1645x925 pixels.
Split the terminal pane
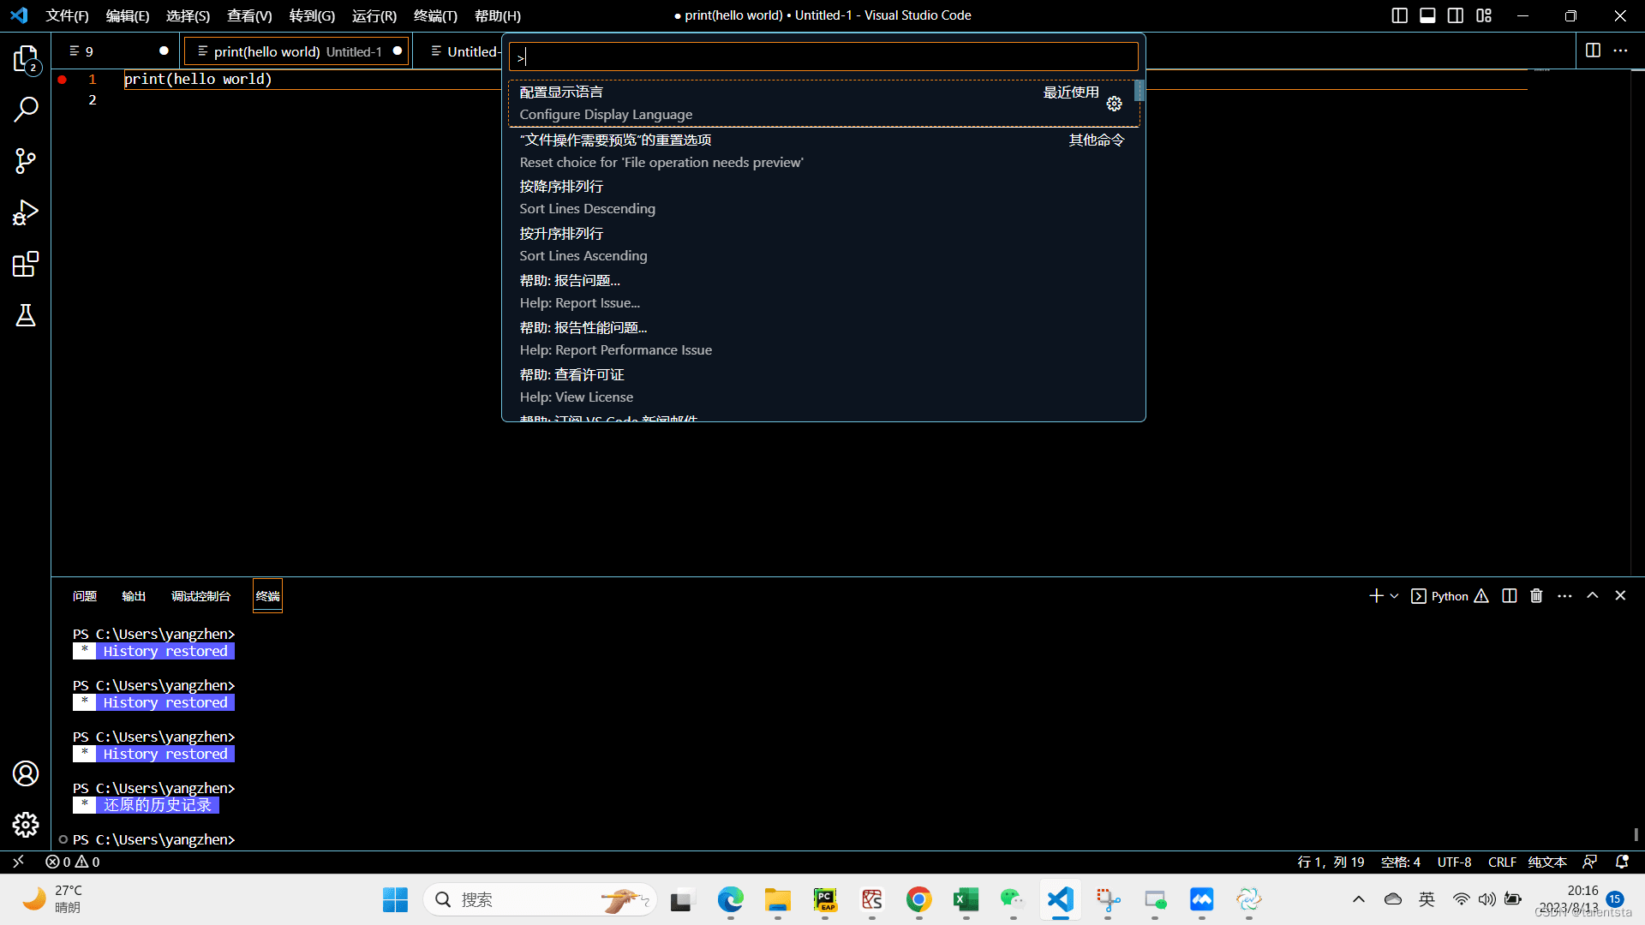pos(1510,596)
